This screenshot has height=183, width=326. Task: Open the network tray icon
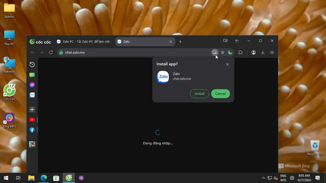click(x=270, y=178)
